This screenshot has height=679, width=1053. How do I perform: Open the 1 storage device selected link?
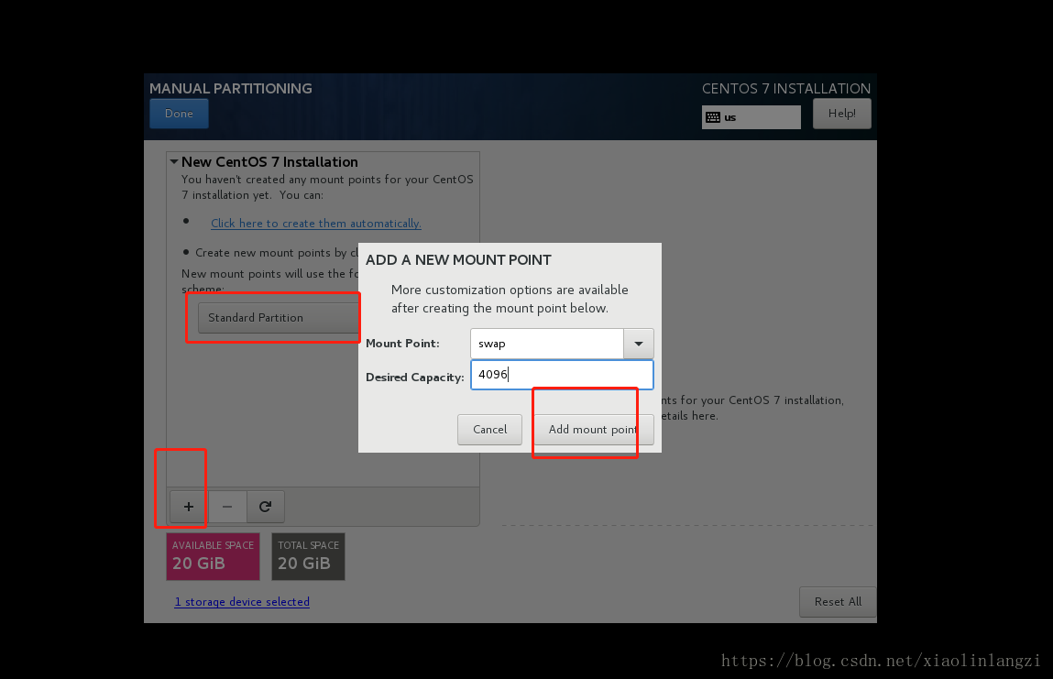[x=242, y=602]
